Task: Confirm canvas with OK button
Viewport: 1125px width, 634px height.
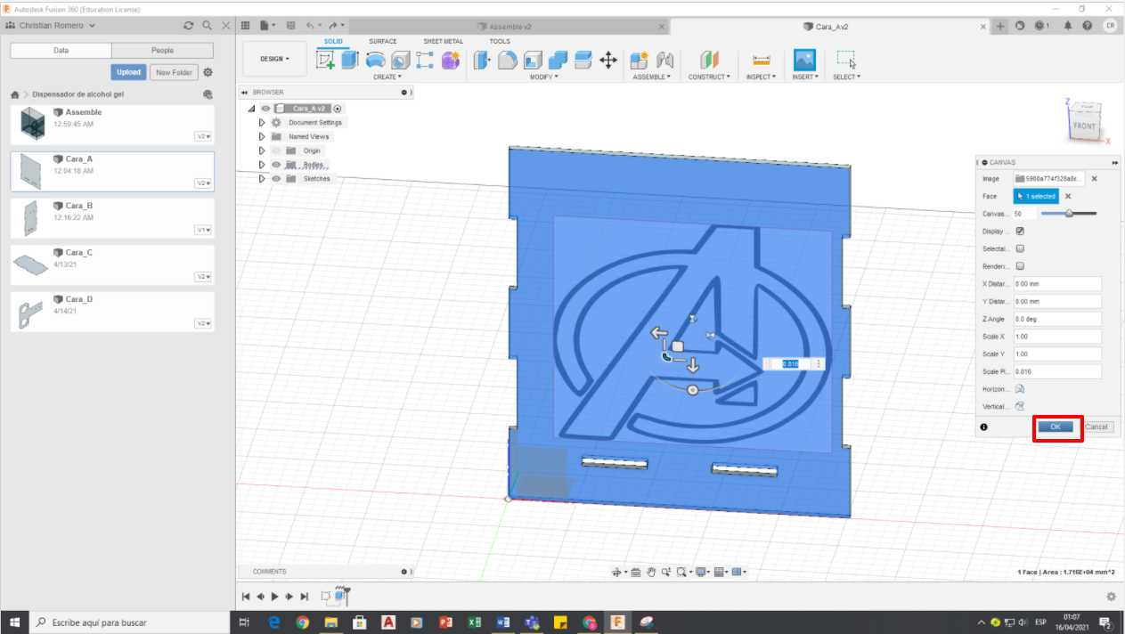Action: click(1056, 427)
